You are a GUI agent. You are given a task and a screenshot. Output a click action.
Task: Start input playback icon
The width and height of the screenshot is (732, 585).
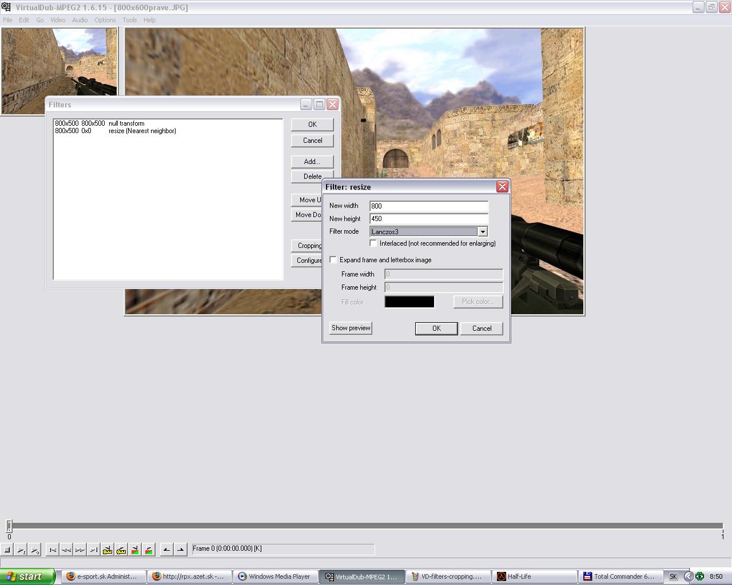pos(21,550)
